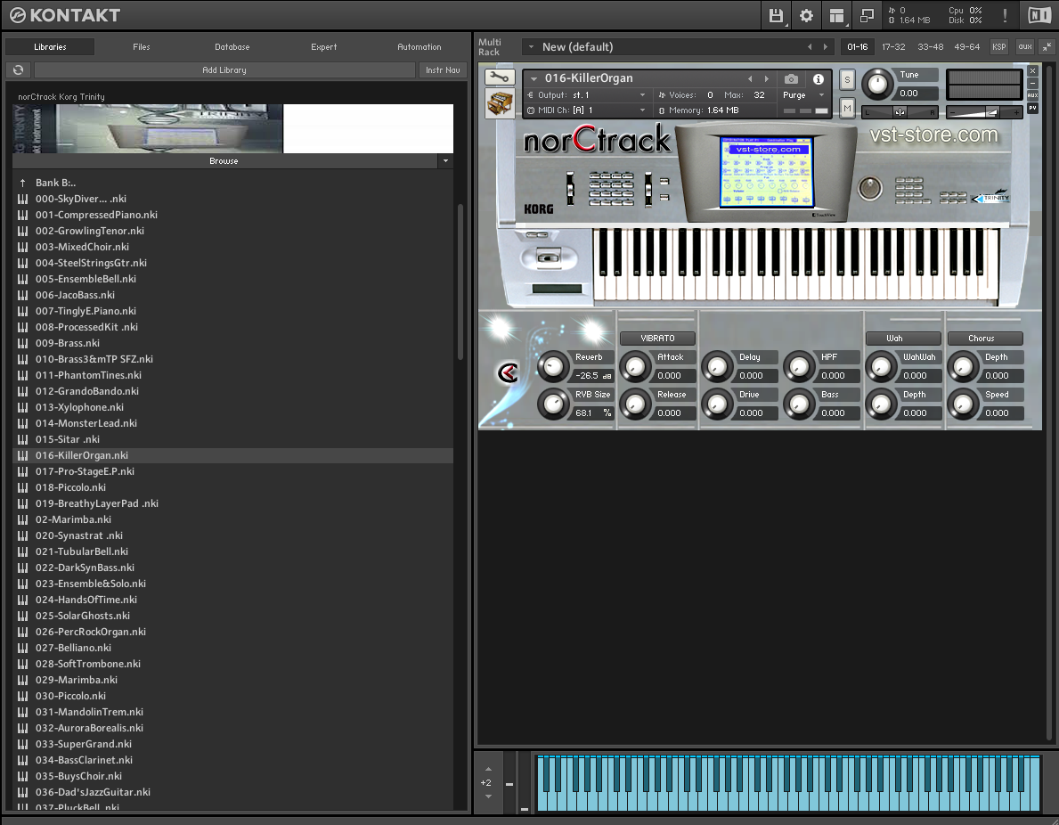1059x825 pixels.
Task: Toggle the Chorus effect button
Action: [x=985, y=338]
